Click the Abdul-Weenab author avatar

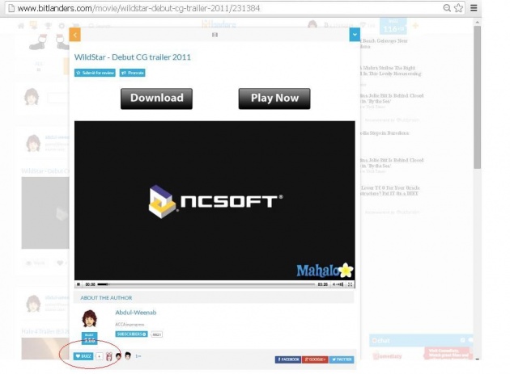(x=89, y=319)
